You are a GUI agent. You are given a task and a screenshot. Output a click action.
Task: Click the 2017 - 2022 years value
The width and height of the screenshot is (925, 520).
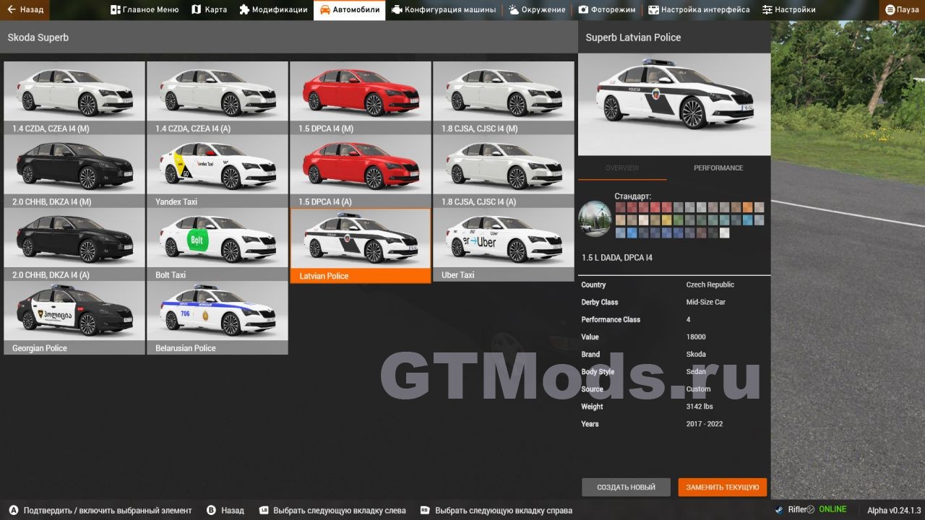click(705, 424)
